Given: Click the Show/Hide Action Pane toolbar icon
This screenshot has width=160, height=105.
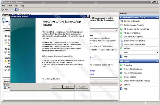Looking at the screenshot, I should pyautogui.click(x=20, y=10).
